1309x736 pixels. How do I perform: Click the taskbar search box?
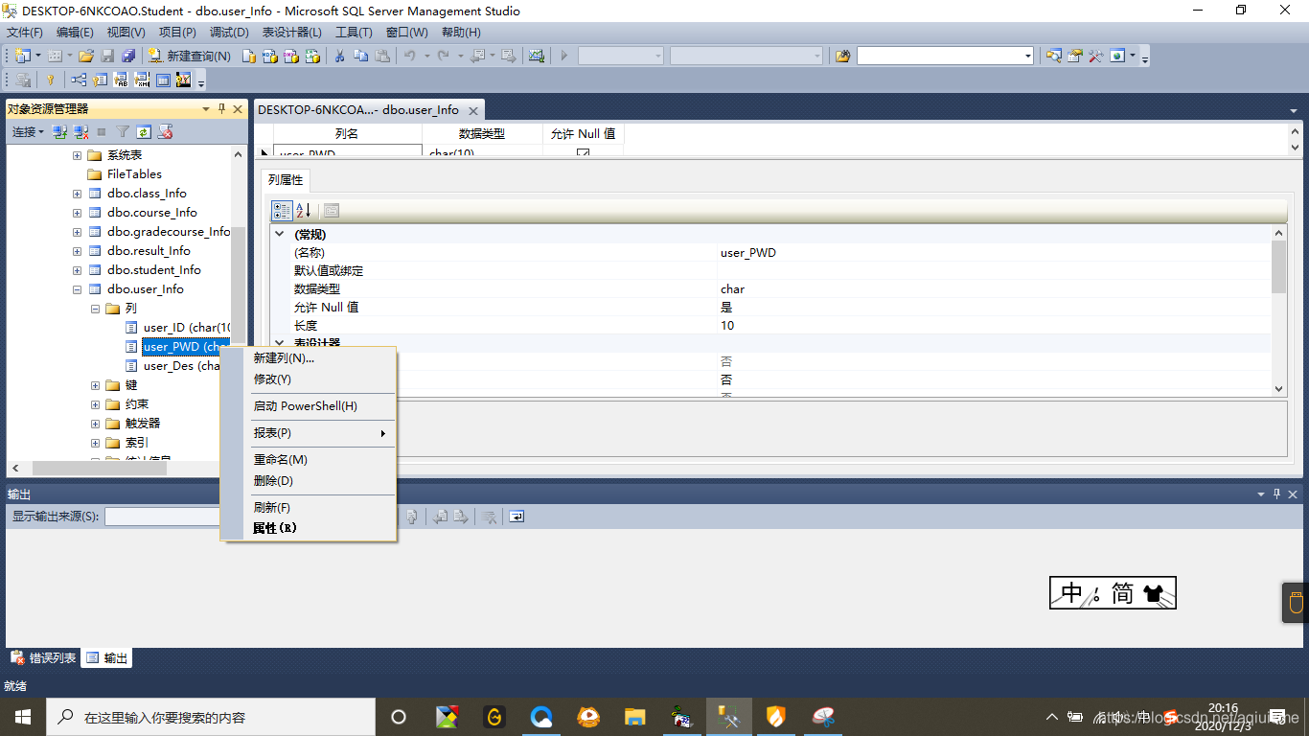click(211, 717)
